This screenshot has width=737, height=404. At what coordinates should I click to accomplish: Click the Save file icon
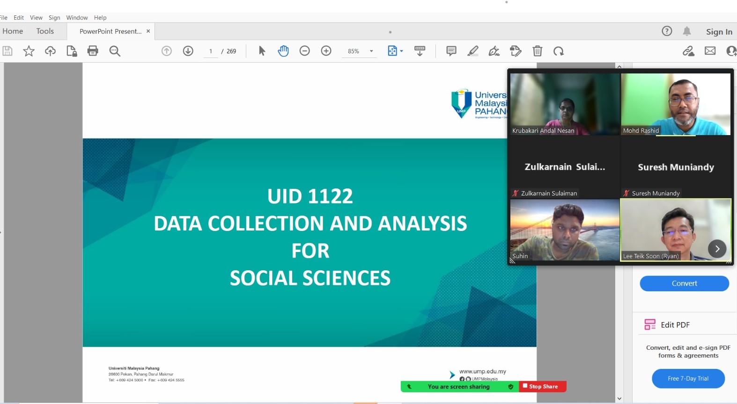pyautogui.click(x=7, y=51)
